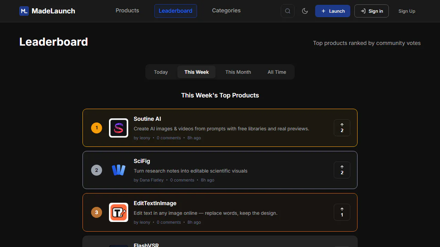The width and height of the screenshot is (440, 247).
Task: Click the rank 3 bronze badge
Action: (97, 212)
